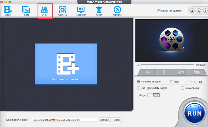The image size is (208, 127).
Task: Click the green window zoom button
Action: coord(10,2)
